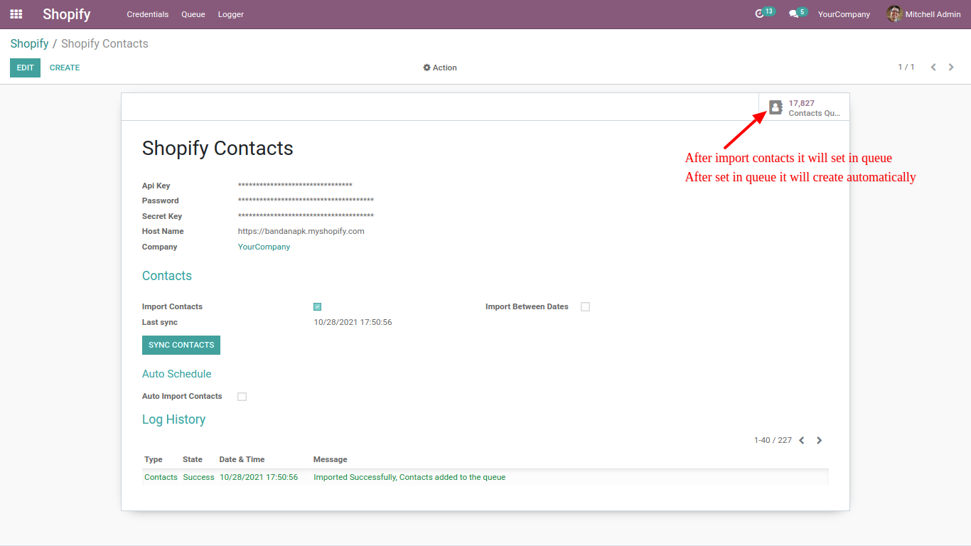Open the conversations chat bubble icon
Viewport: 971px width, 546px height.
click(793, 14)
